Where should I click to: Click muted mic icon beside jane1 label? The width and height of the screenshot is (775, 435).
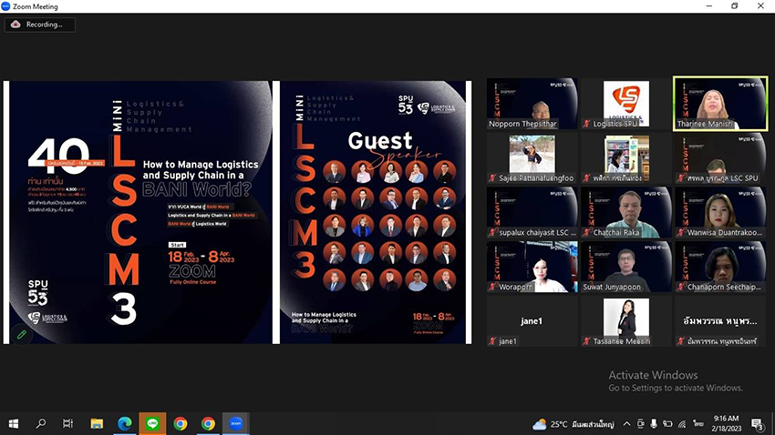(492, 340)
